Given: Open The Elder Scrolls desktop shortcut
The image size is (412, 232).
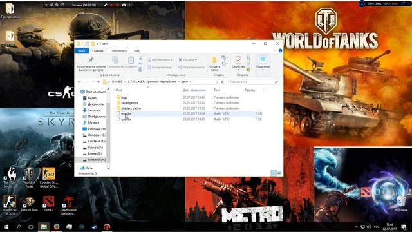Looking at the screenshot, I should coord(10,178).
